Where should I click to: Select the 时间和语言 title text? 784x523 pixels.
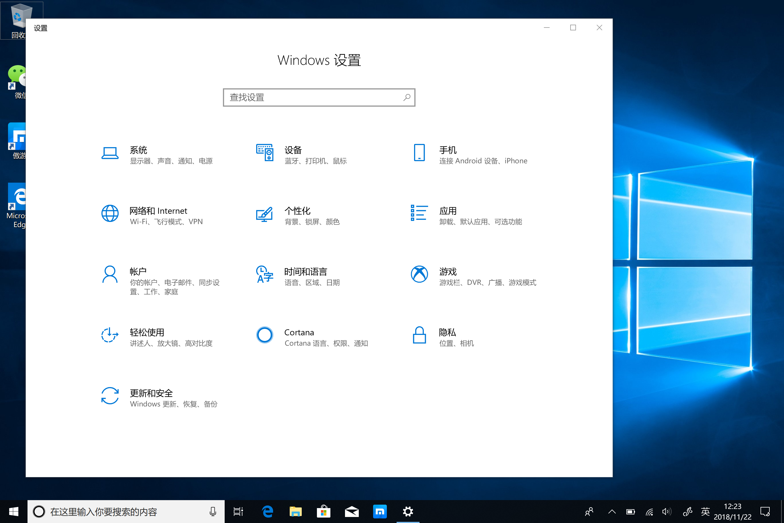(306, 272)
